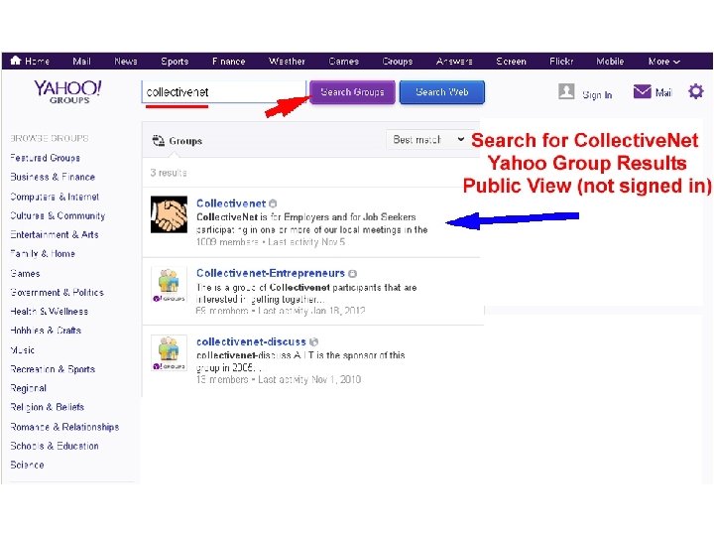The height and width of the screenshot is (536, 714).
Task: Open Games in top navigation
Action: coord(344,62)
